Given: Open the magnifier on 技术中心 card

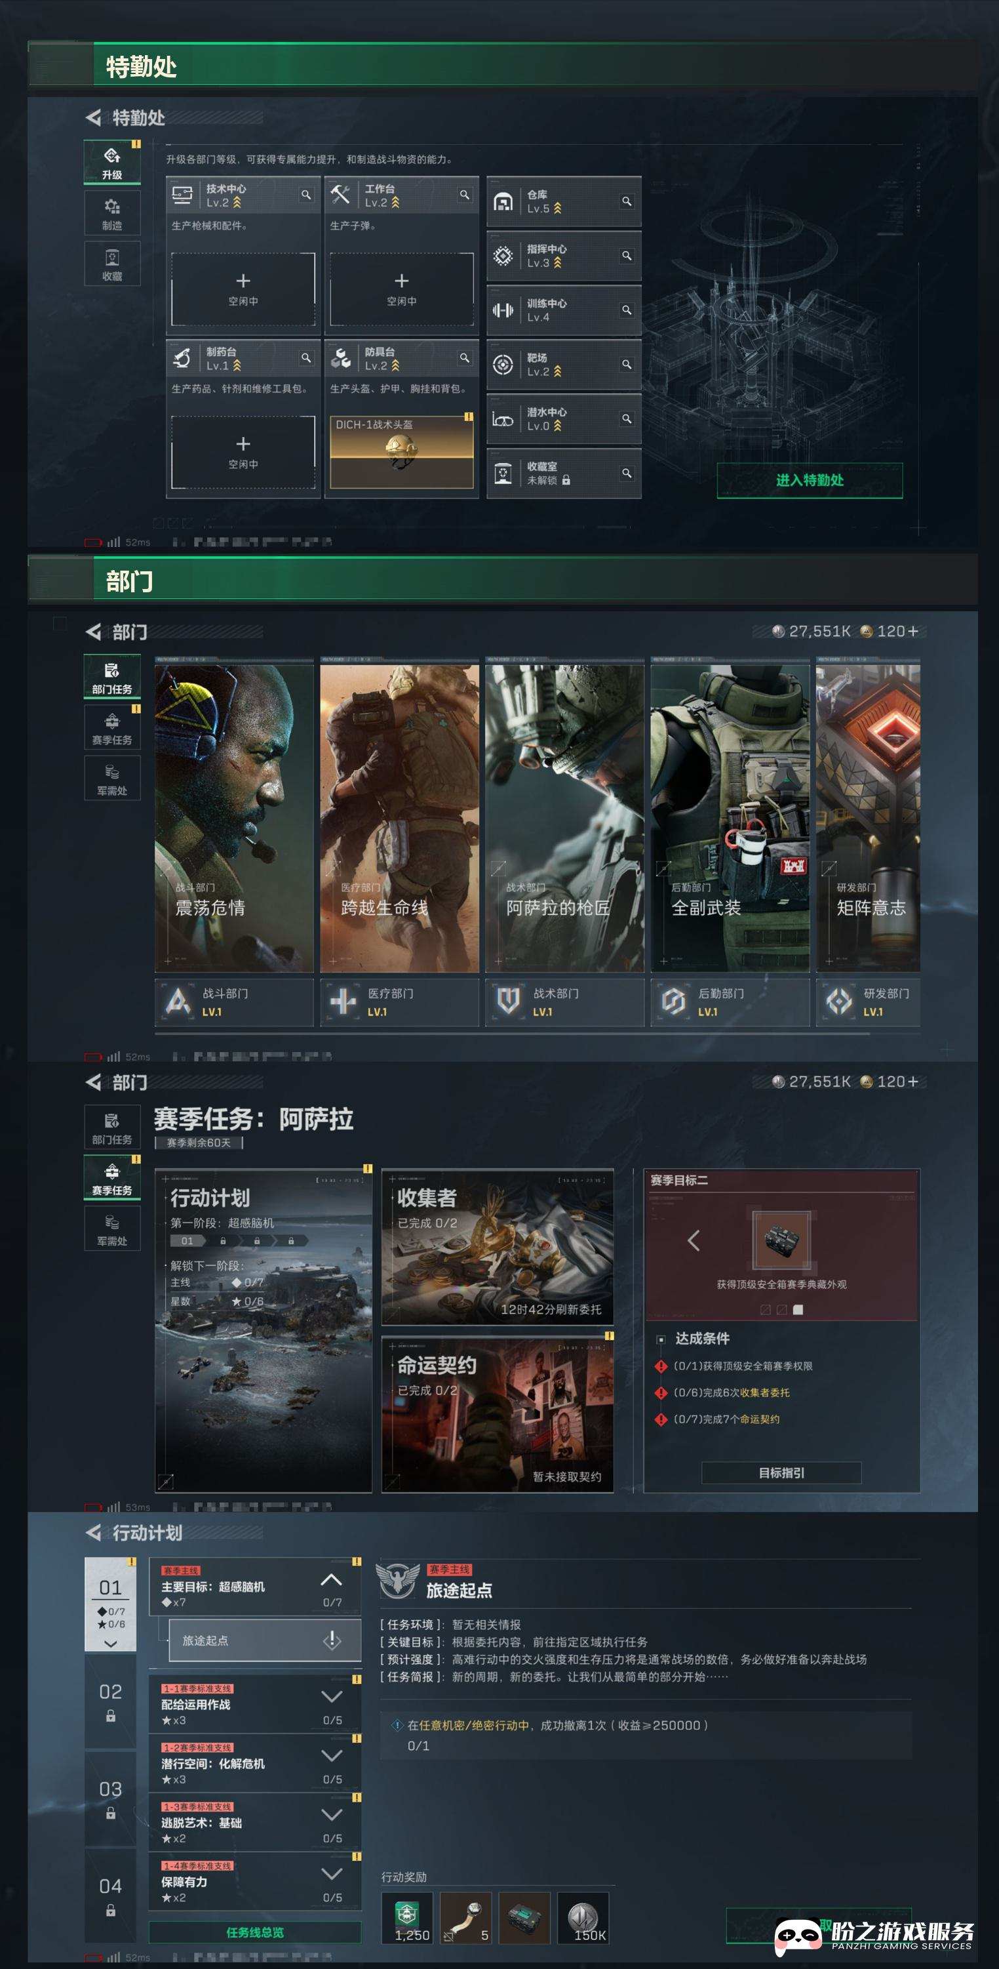Looking at the screenshot, I should (306, 195).
